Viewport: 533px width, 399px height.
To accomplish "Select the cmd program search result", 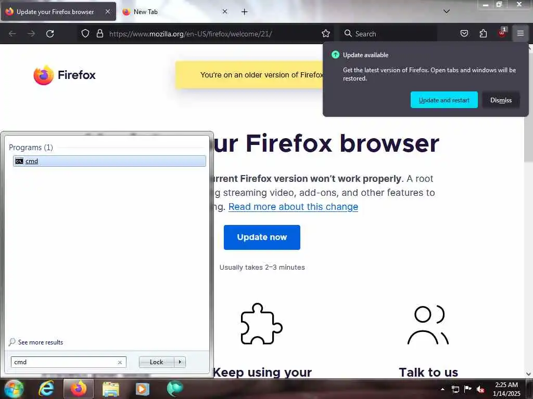I will tap(109, 161).
